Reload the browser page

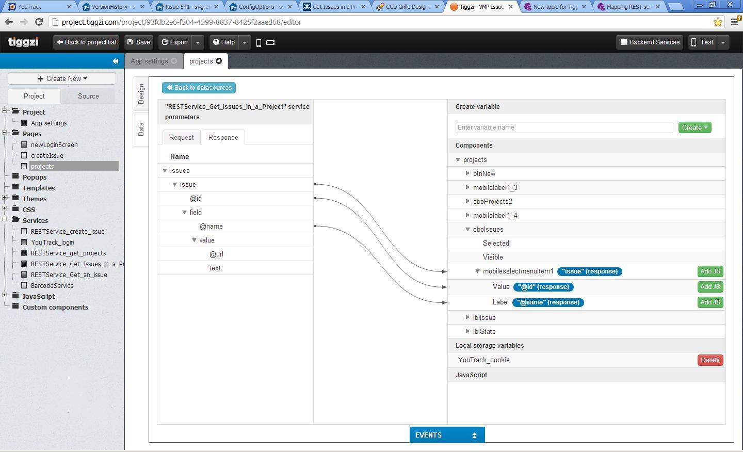point(39,22)
